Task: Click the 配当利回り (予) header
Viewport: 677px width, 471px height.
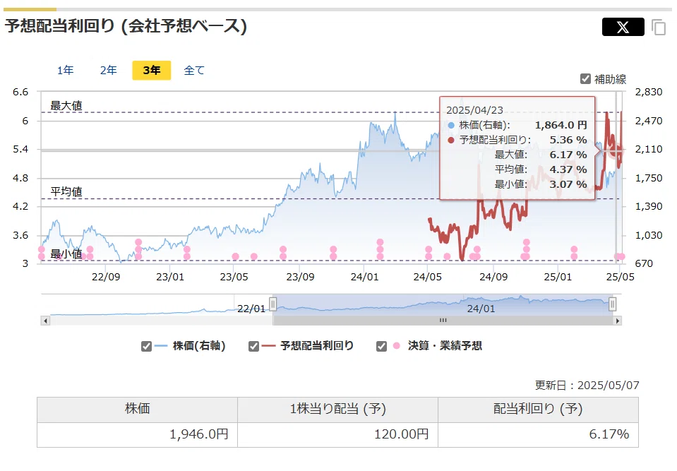Action: pyautogui.click(x=538, y=410)
